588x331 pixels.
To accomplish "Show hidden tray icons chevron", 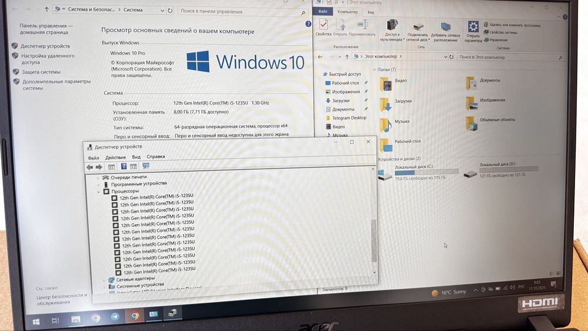I will (476, 290).
